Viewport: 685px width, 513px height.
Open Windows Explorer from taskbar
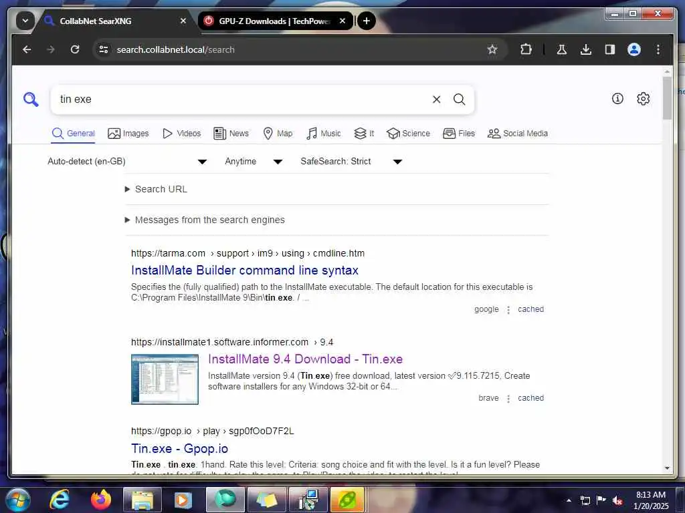tap(142, 500)
